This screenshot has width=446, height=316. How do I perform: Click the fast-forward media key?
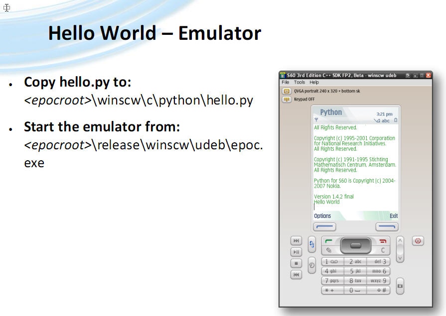(x=296, y=241)
